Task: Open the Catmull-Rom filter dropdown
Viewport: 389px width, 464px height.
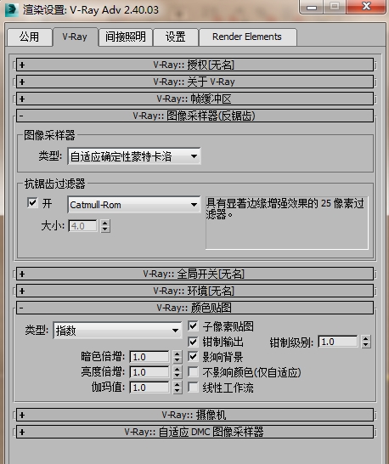Action: point(134,205)
